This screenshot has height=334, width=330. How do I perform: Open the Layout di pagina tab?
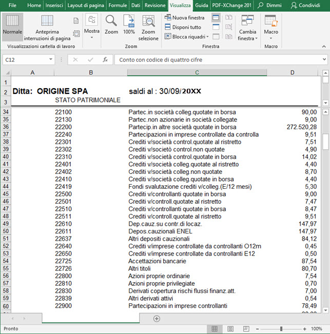[86, 5]
